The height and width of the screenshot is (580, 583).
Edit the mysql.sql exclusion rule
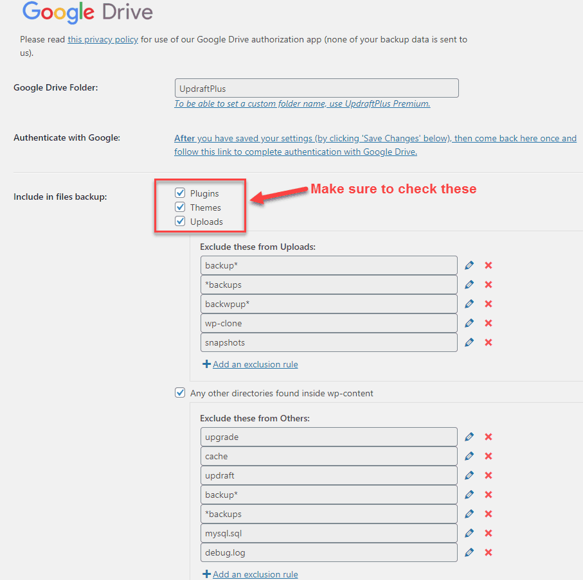point(469,534)
